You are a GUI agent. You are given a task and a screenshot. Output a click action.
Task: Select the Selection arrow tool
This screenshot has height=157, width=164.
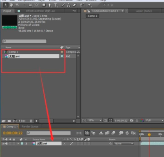[5, 5]
